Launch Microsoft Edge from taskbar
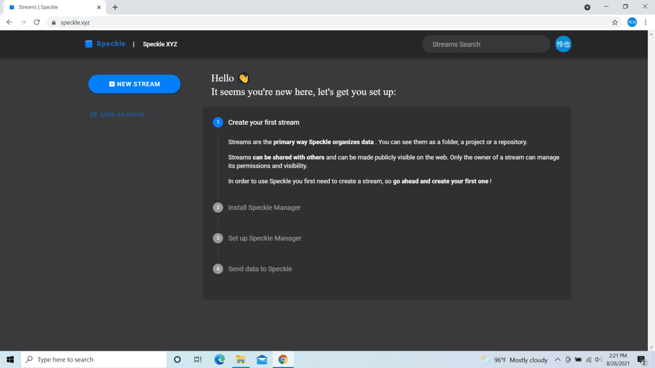 [x=219, y=359]
